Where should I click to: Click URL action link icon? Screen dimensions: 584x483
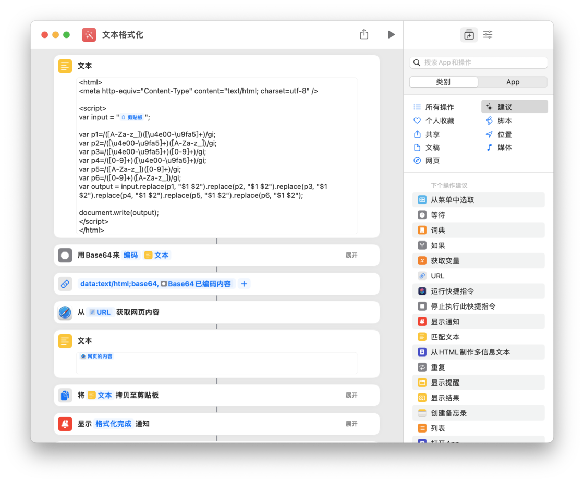65,284
